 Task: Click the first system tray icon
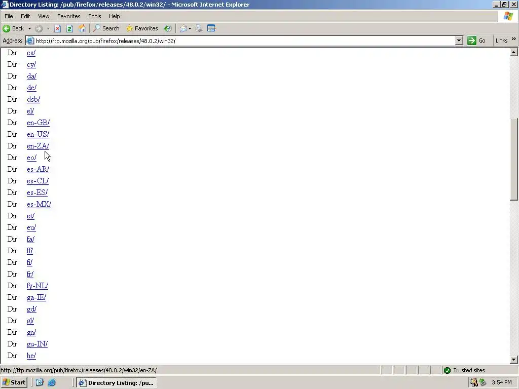click(x=474, y=382)
